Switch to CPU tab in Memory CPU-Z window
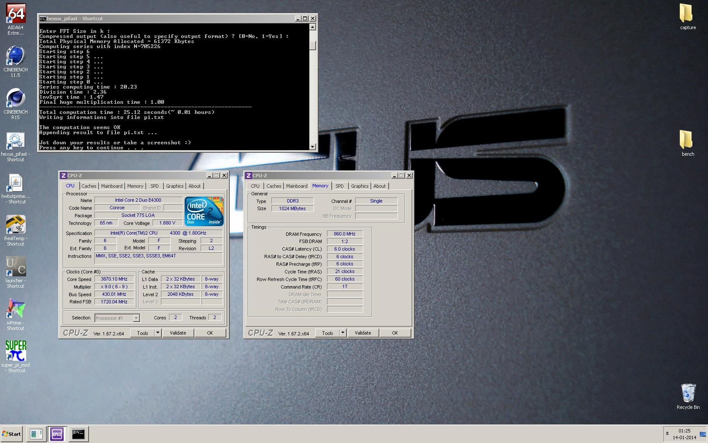Viewport: 708px width, 443px height. [x=255, y=186]
